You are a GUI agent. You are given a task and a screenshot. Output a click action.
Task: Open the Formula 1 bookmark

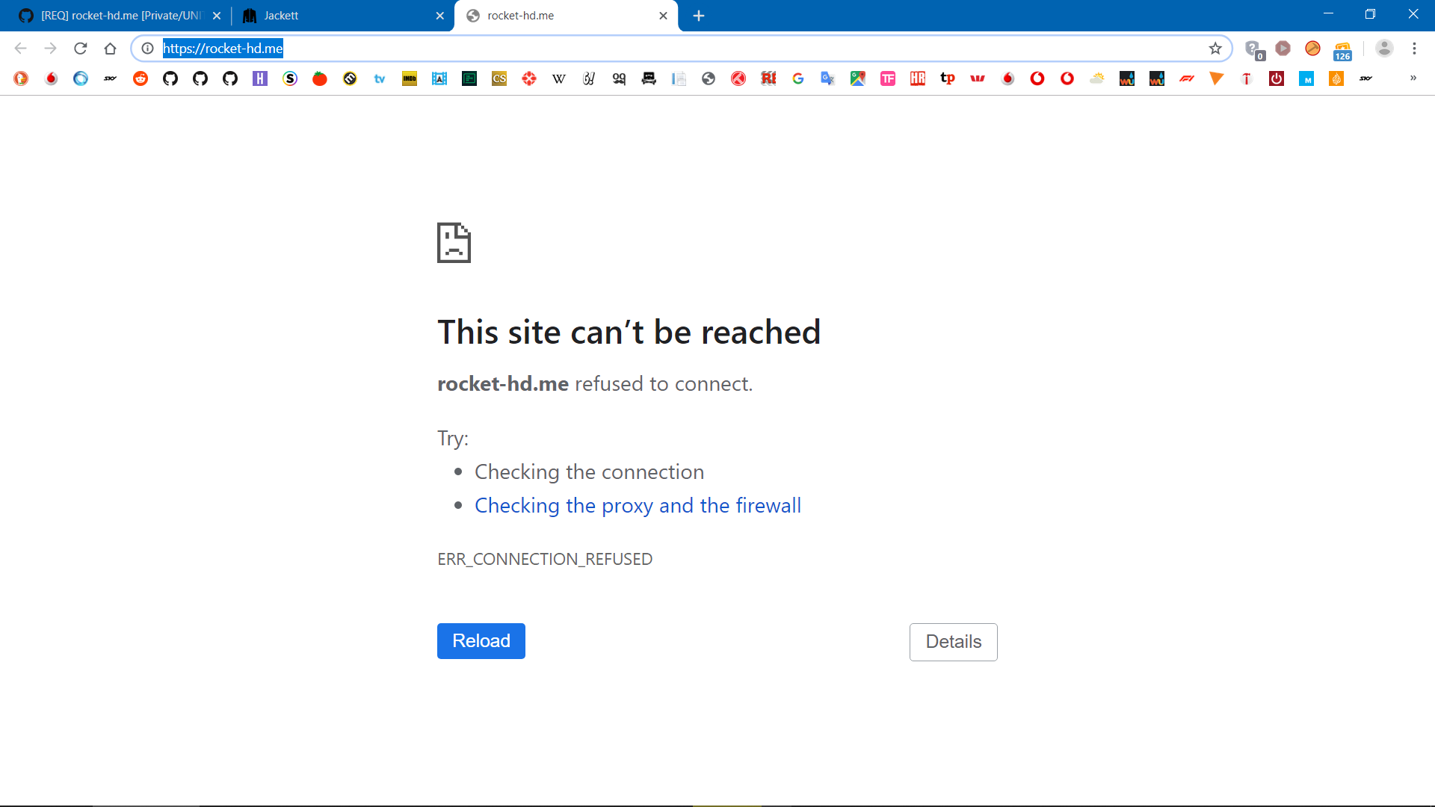(1187, 78)
